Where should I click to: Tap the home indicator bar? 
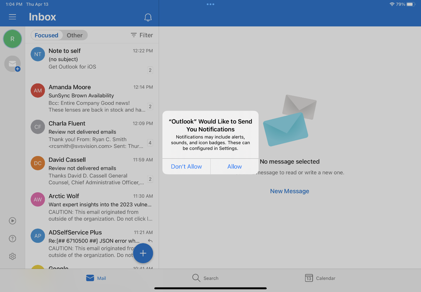click(210, 289)
